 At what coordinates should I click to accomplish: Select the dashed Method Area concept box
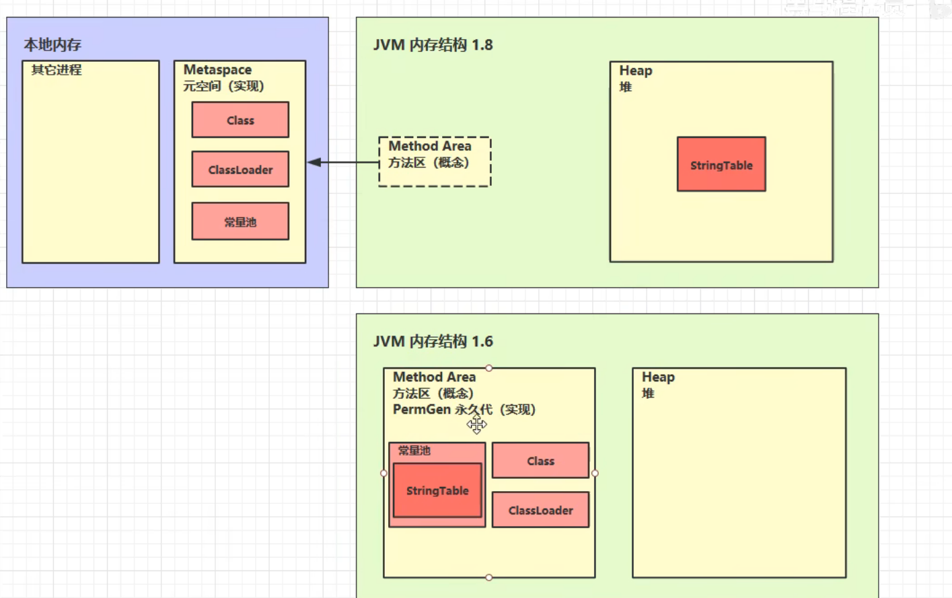click(435, 161)
